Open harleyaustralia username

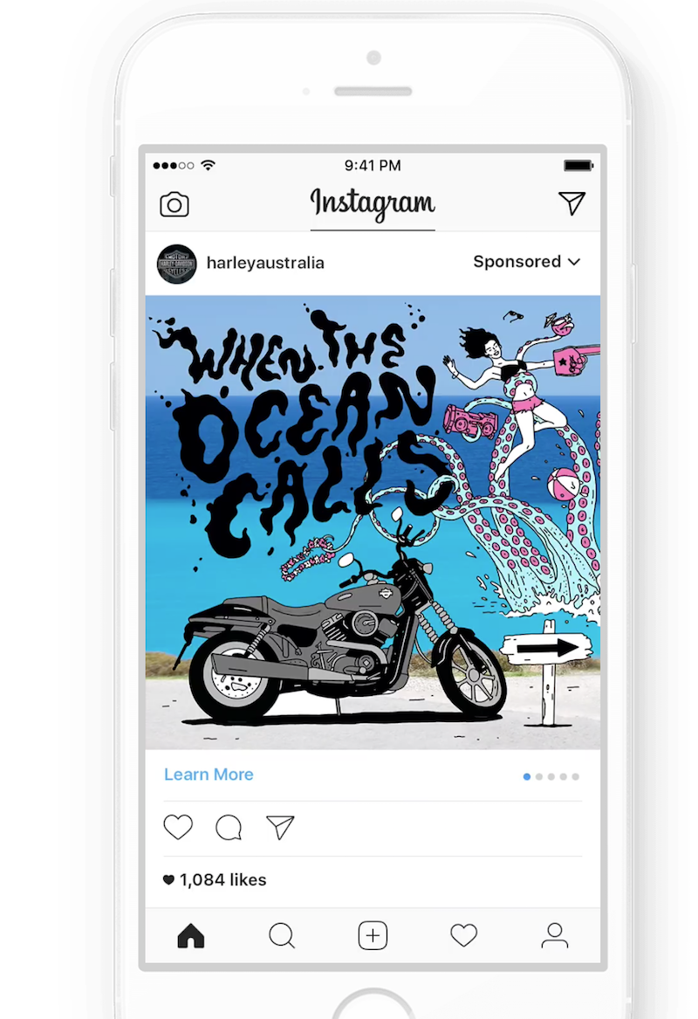[x=265, y=263]
